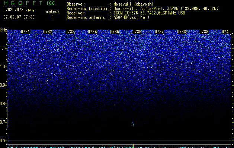Click the 1.1 kHz axis label
The image size is (234, 148).
(x=3, y=48)
